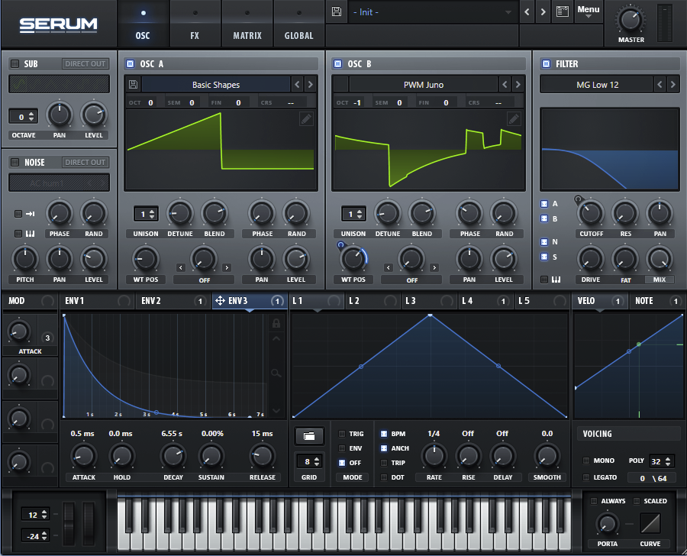Toggle OSC A on/off
The height and width of the screenshot is (556, 687).
(130, 64)
